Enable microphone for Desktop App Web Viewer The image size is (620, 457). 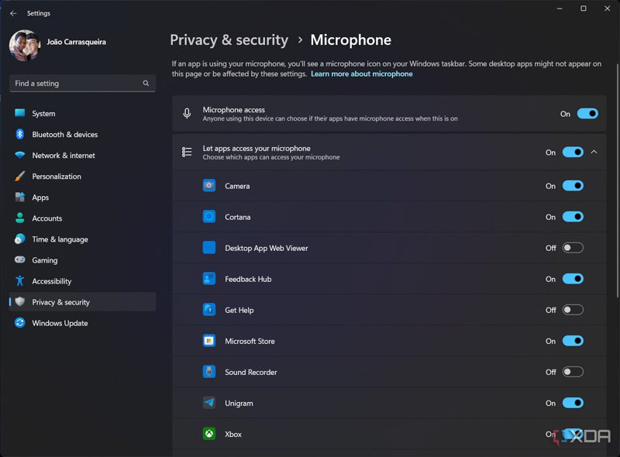pos(573,248)
